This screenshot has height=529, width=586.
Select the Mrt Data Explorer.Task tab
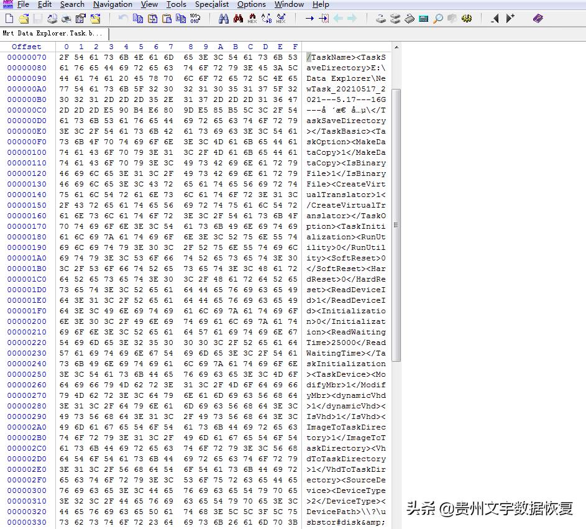[55, 34]
